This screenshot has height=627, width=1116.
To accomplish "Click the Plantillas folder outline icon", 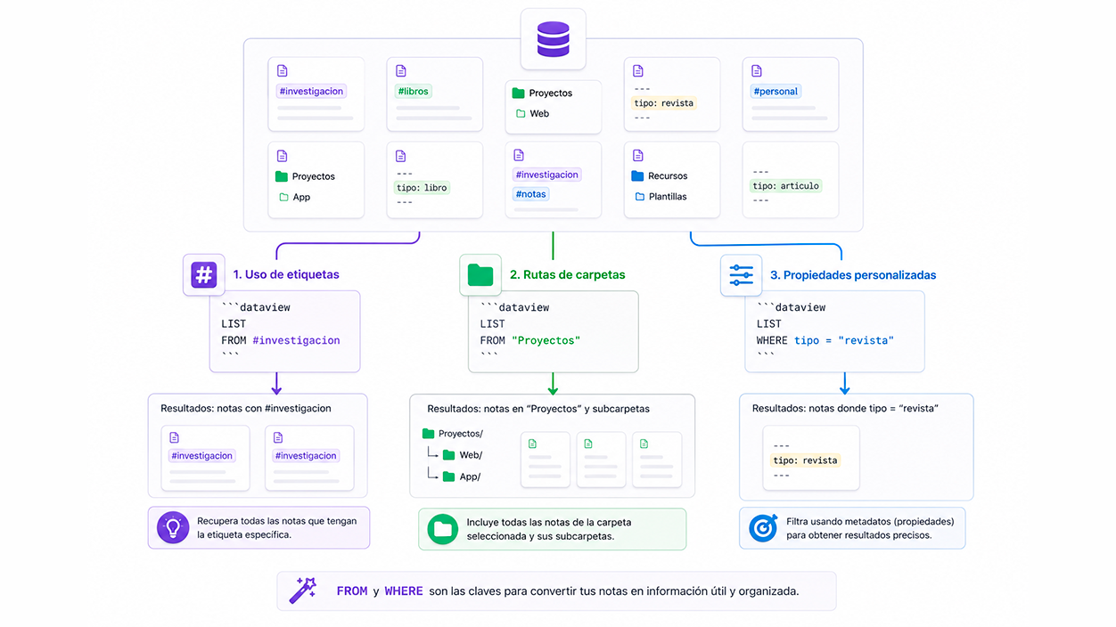I will pyautogui.click(x=640, y=197).
